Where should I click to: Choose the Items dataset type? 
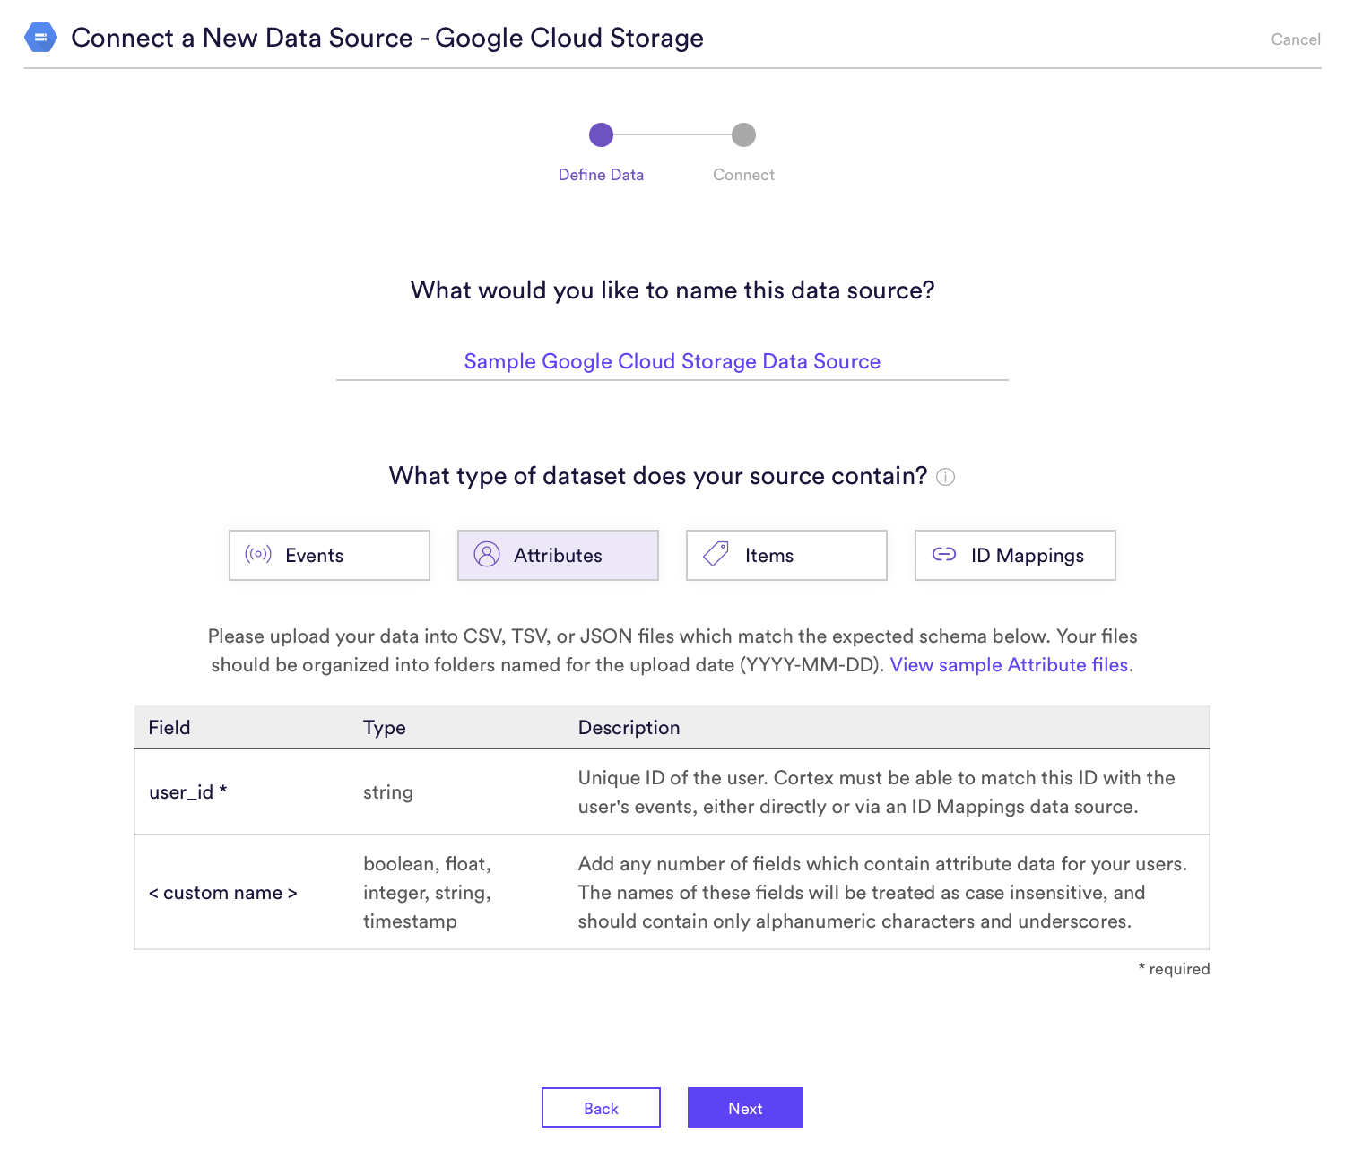[786, 555]
